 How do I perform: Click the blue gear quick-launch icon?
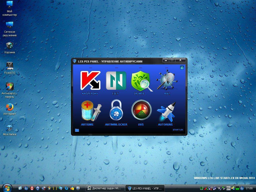(x=66, y=188)
